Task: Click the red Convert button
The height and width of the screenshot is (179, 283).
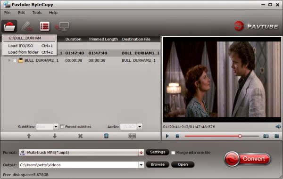Action: (248, 159)
